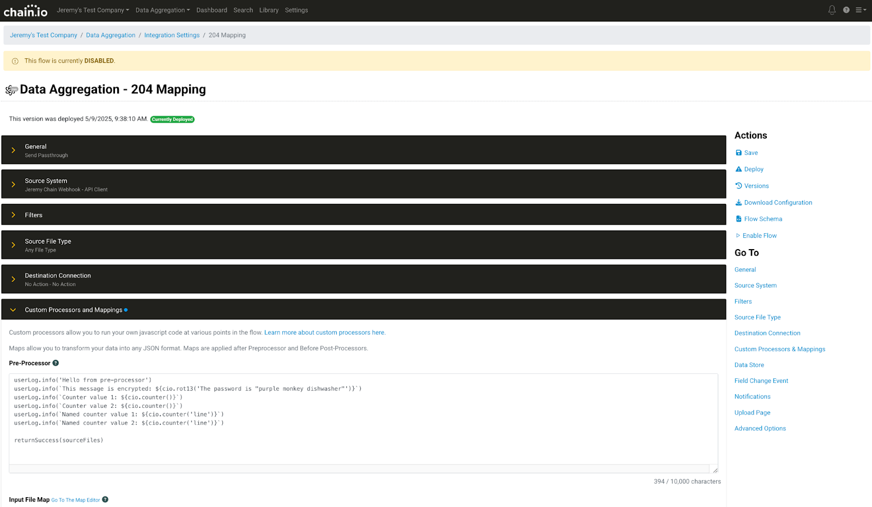Jump to Advanced Options link

click(x=760, y=428)
